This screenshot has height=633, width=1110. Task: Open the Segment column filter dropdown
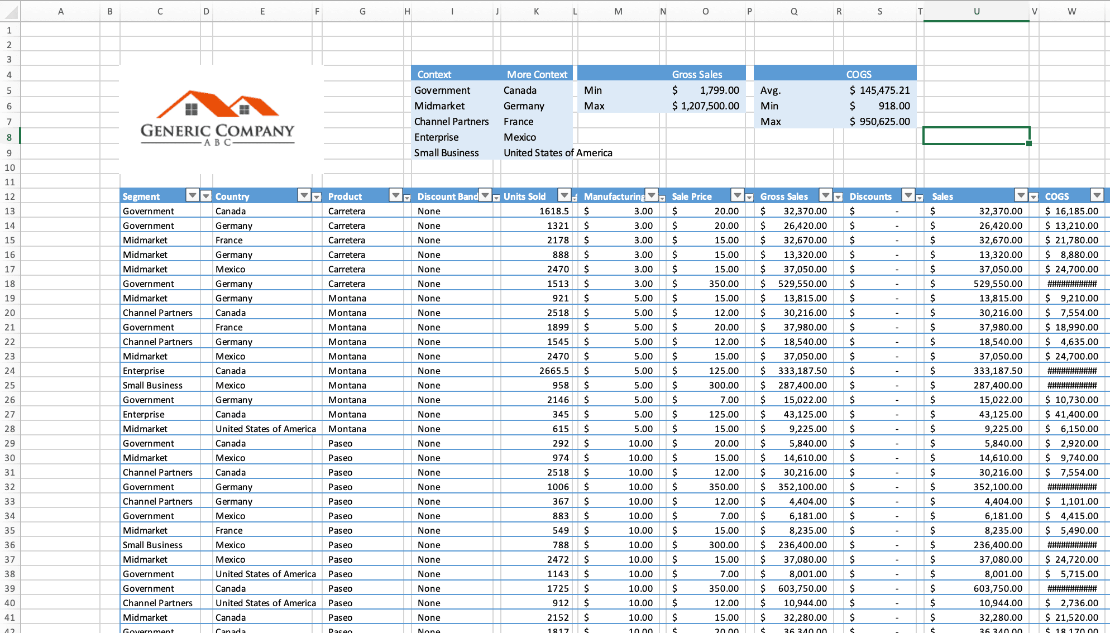[193, 195]
